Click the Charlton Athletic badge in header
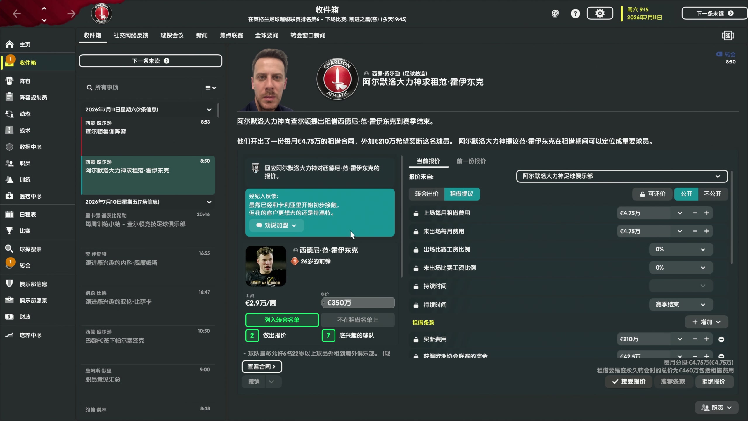This screenshot has width=748, height=421. (102, 13)
